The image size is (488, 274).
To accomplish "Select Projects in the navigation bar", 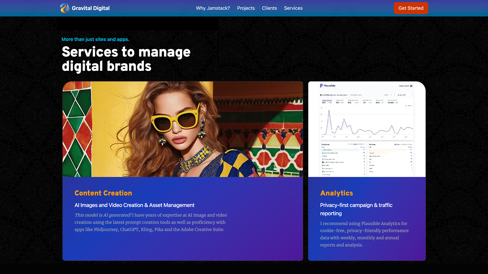I will click(x=246, y=8).
